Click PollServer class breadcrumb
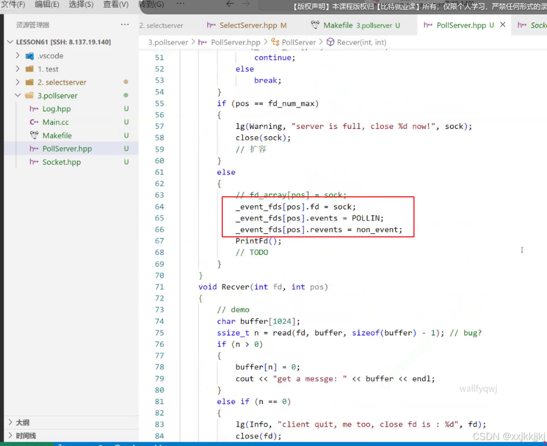Viewport: 547px width, 446px height. (x=299, y=42)
